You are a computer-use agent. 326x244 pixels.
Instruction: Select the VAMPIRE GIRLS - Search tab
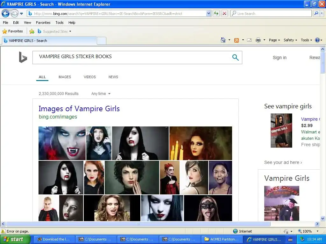(49, 41)
